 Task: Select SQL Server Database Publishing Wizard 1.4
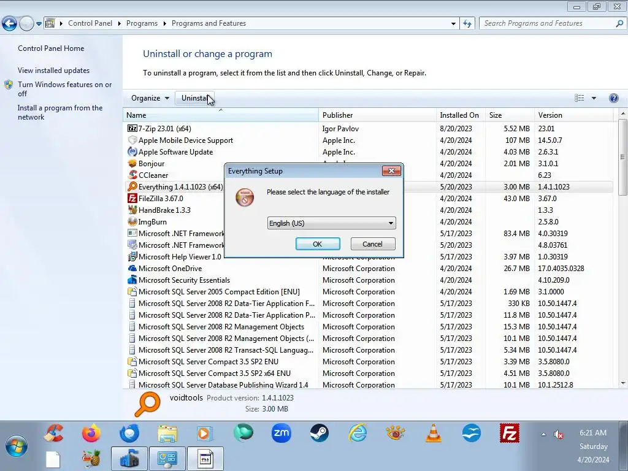coord(368,385)
